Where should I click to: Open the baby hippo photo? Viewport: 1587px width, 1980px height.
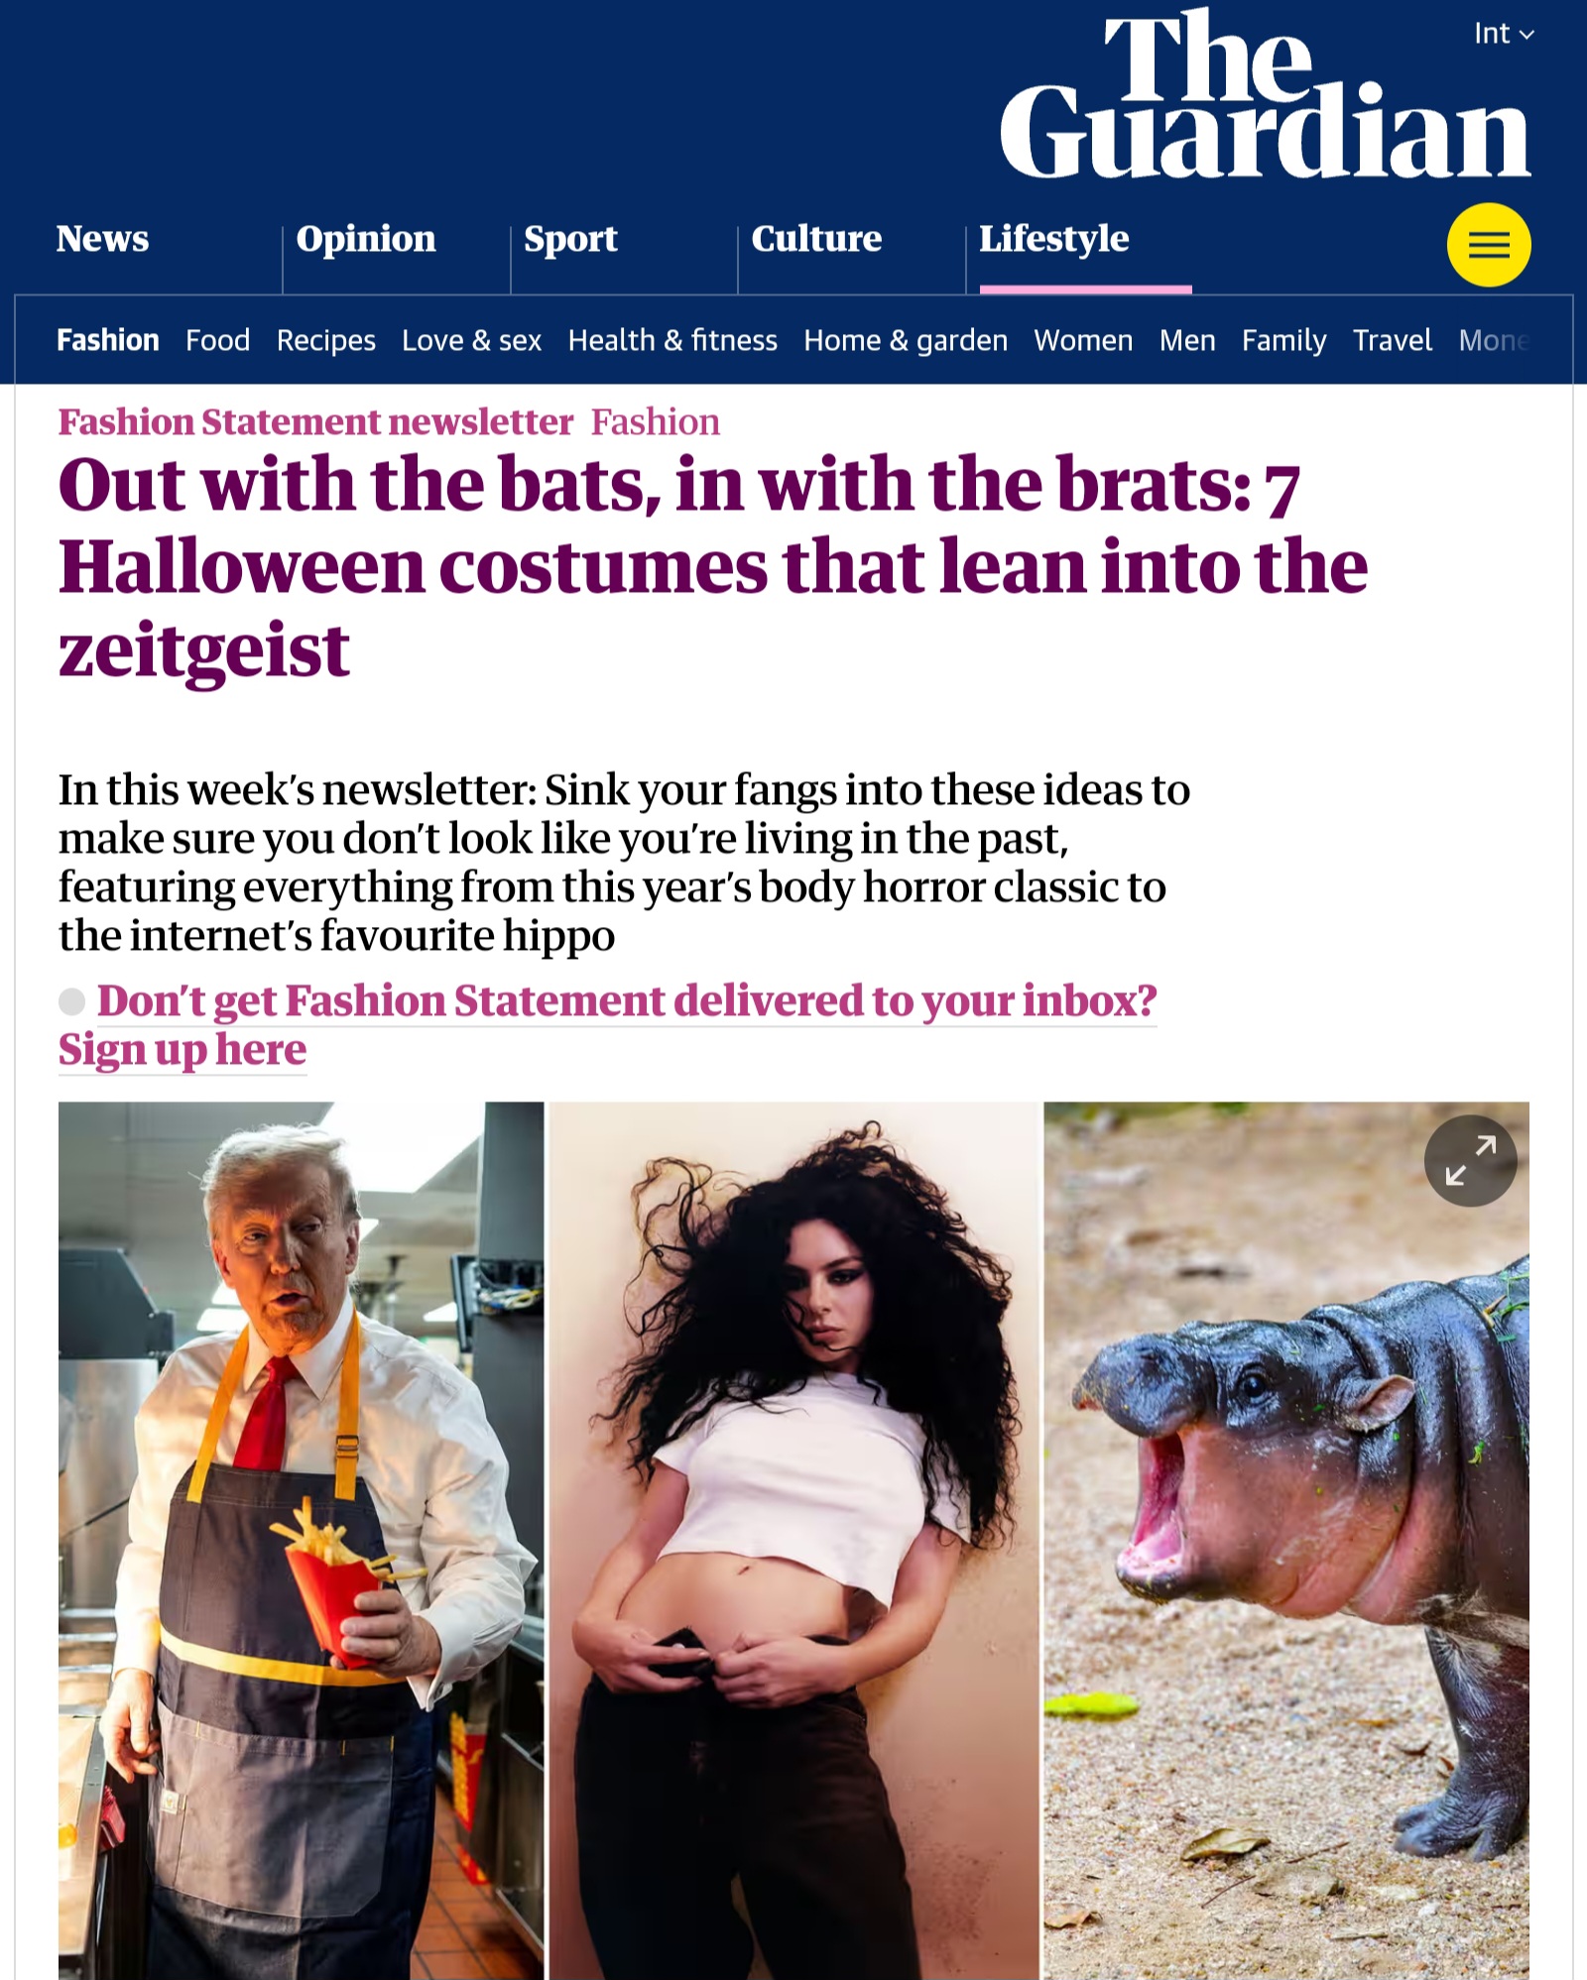coord(1286,1540)
